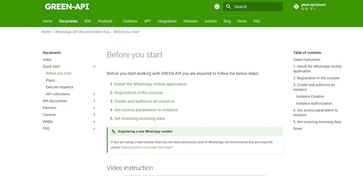Jump to Instance Creation in table of contents
The height and width of the screenshot is (176, 363).
310,97
